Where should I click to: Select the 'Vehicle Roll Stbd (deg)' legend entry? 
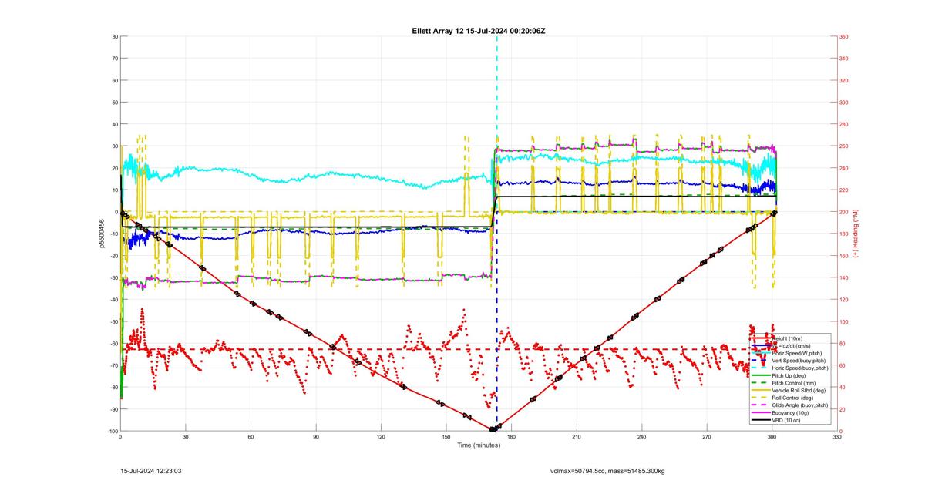pyautogui.click(x=799, y=391)
